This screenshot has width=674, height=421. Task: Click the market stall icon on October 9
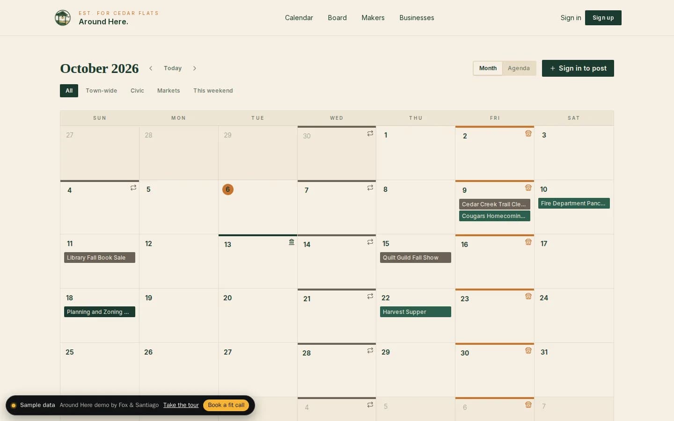coord(528,188)
